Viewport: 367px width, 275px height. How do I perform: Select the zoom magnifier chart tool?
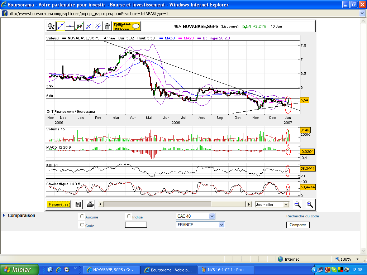(51, 26)
